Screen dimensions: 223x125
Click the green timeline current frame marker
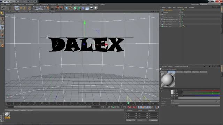(128, 103)
